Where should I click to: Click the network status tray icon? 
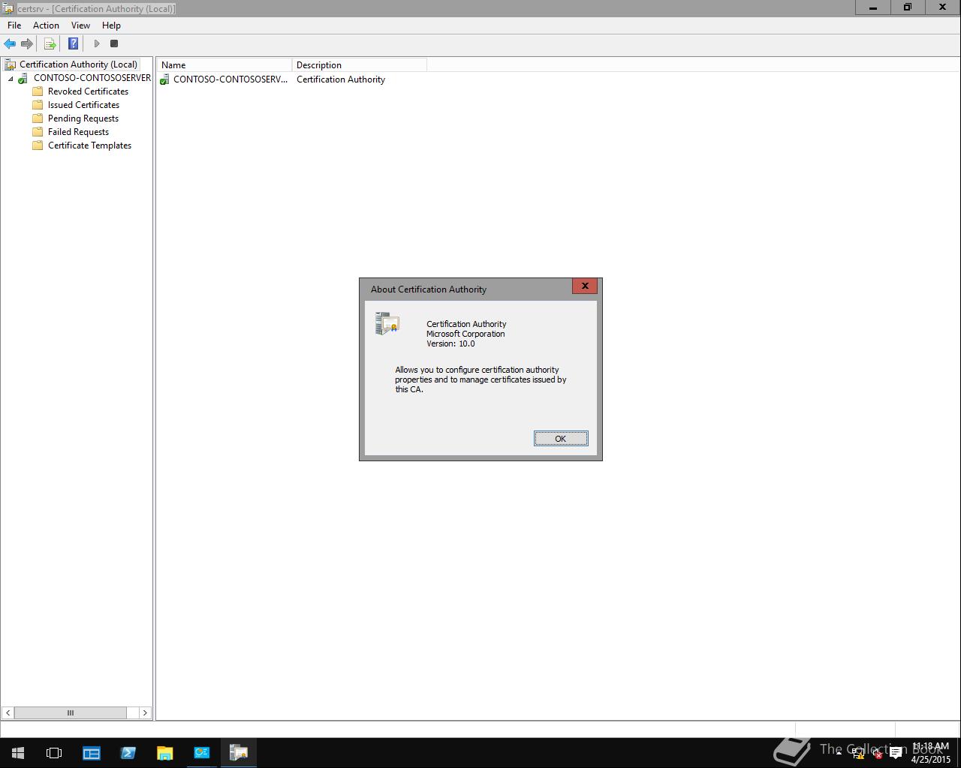(x=858, y=754)
